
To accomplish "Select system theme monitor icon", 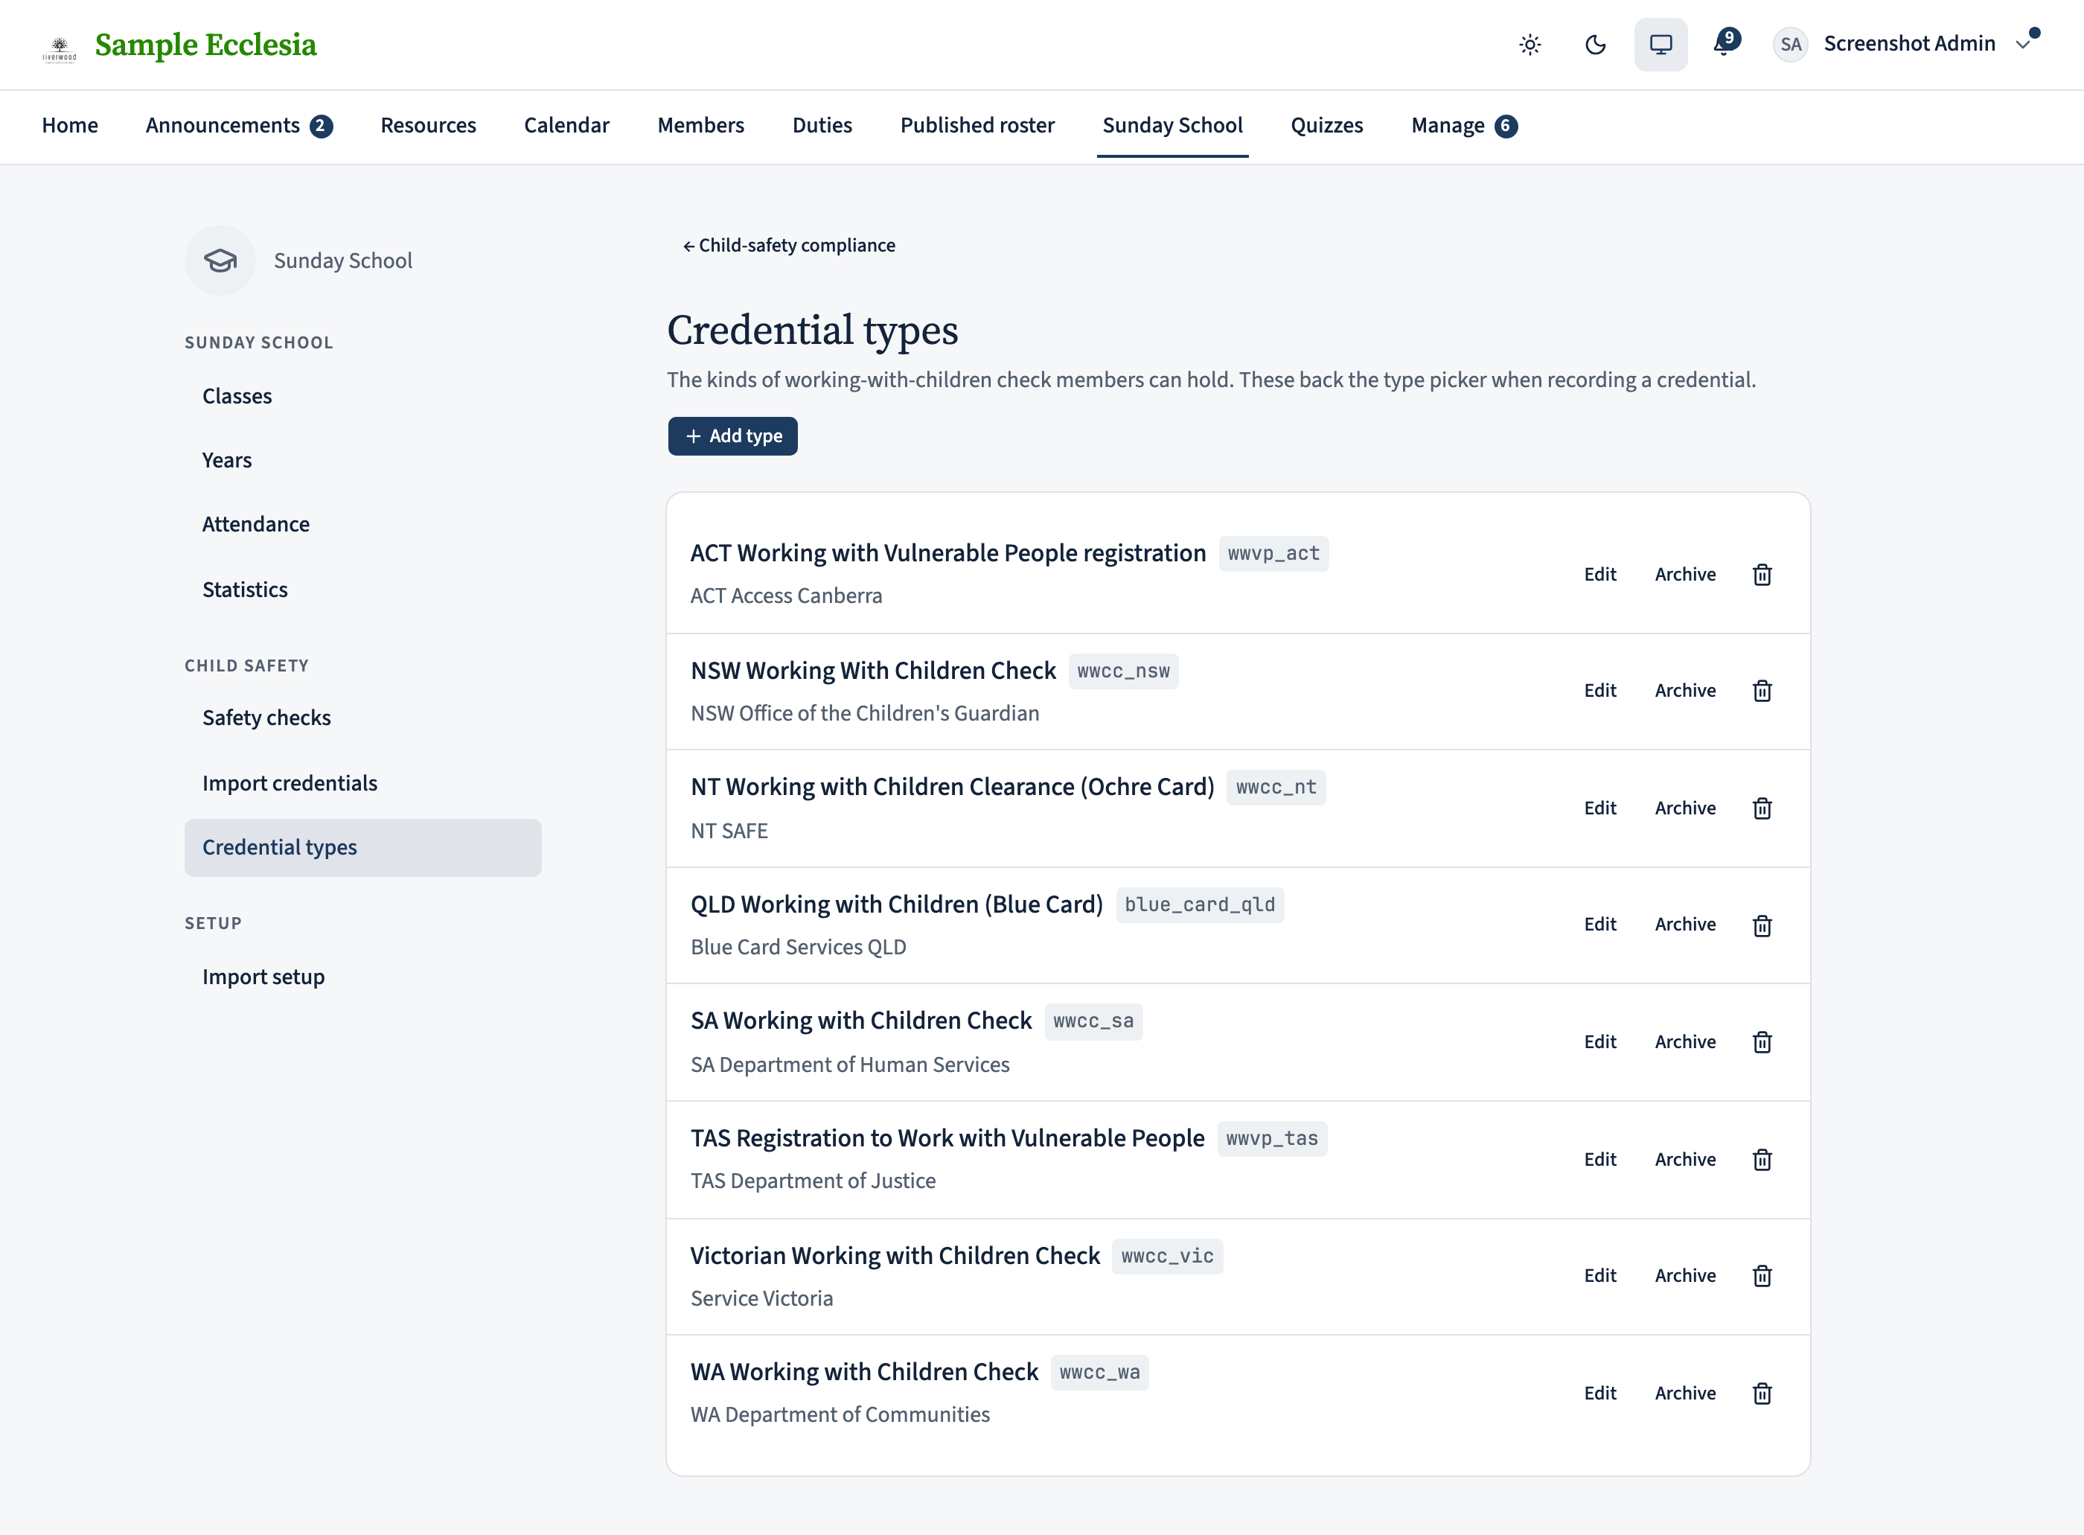I will tap(1661, 45).
